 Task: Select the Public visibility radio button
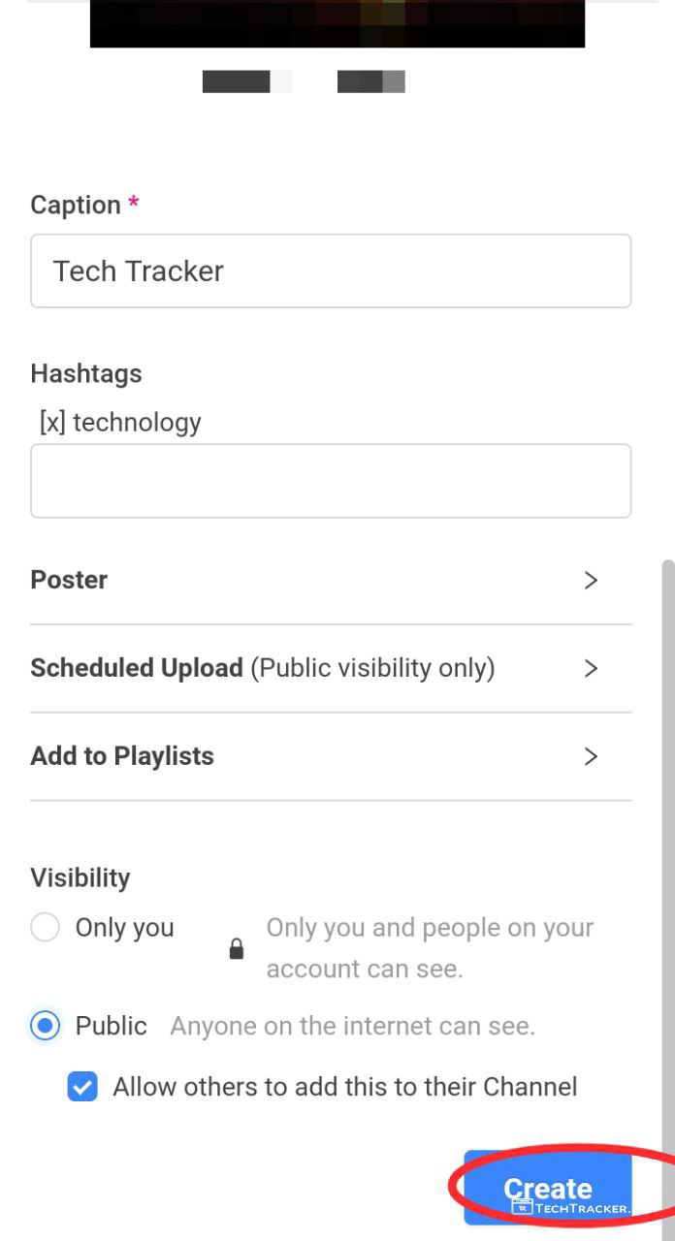pos(46,1026)
